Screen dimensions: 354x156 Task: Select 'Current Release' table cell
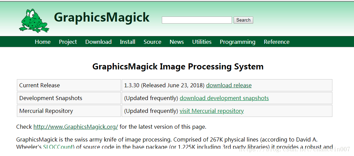click(x=69, y=85)
